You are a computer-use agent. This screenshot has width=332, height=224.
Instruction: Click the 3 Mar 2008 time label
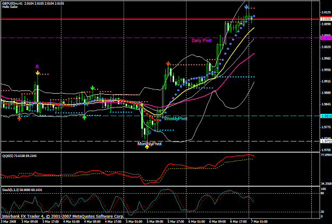(8, 222)
